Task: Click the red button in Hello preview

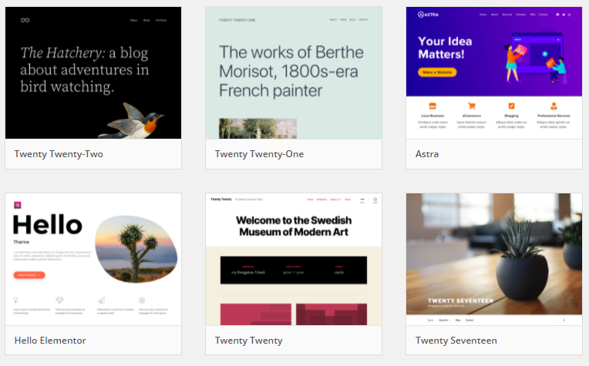Action: pyautogui.click(x=29, y=275)
